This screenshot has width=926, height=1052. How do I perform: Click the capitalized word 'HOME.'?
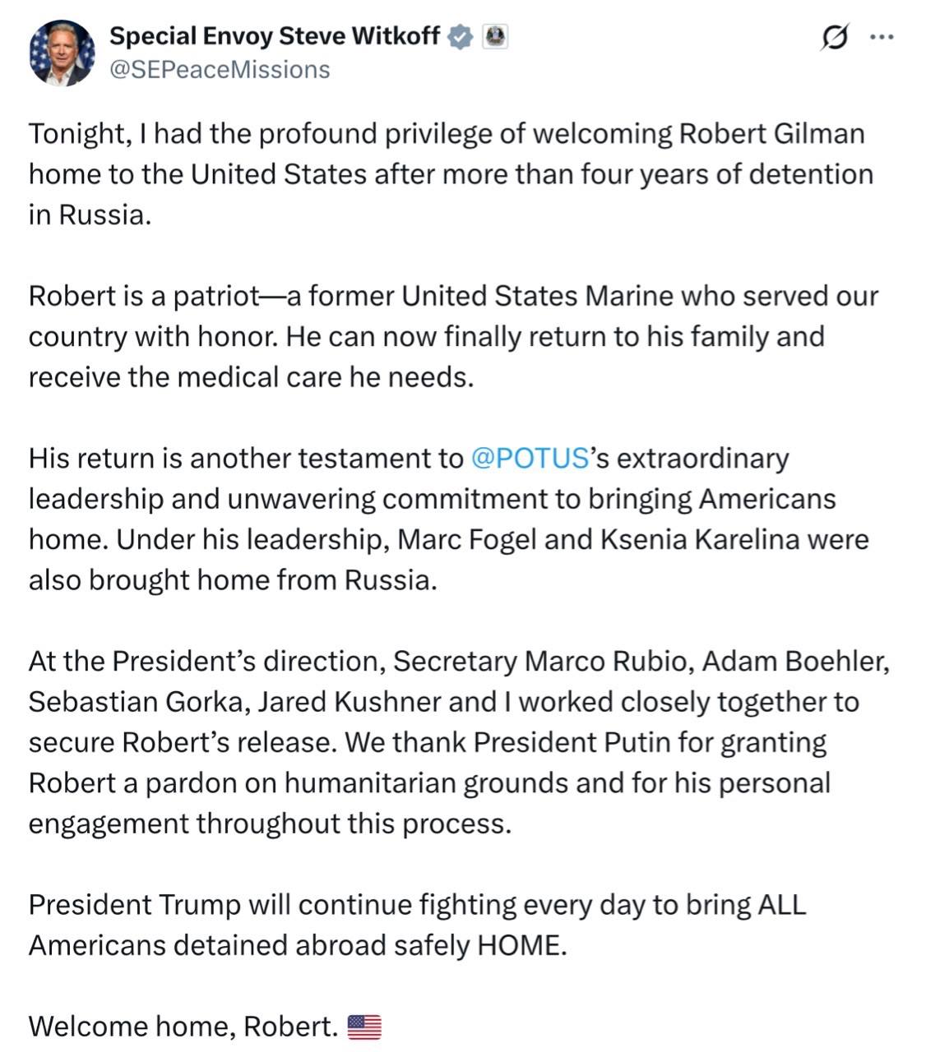[522, 945]
